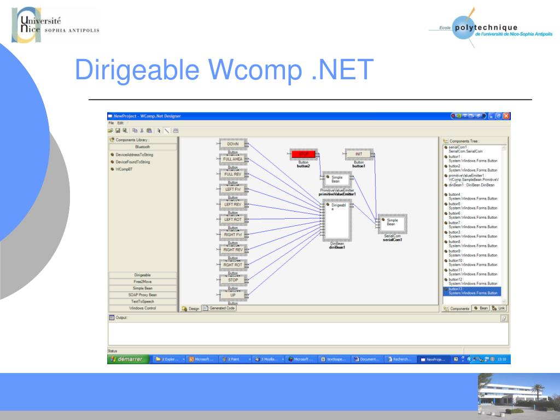Select the pointer arrow tool
Image resolution: width=560 pixels, height=420 pixels.
[159, 131]
